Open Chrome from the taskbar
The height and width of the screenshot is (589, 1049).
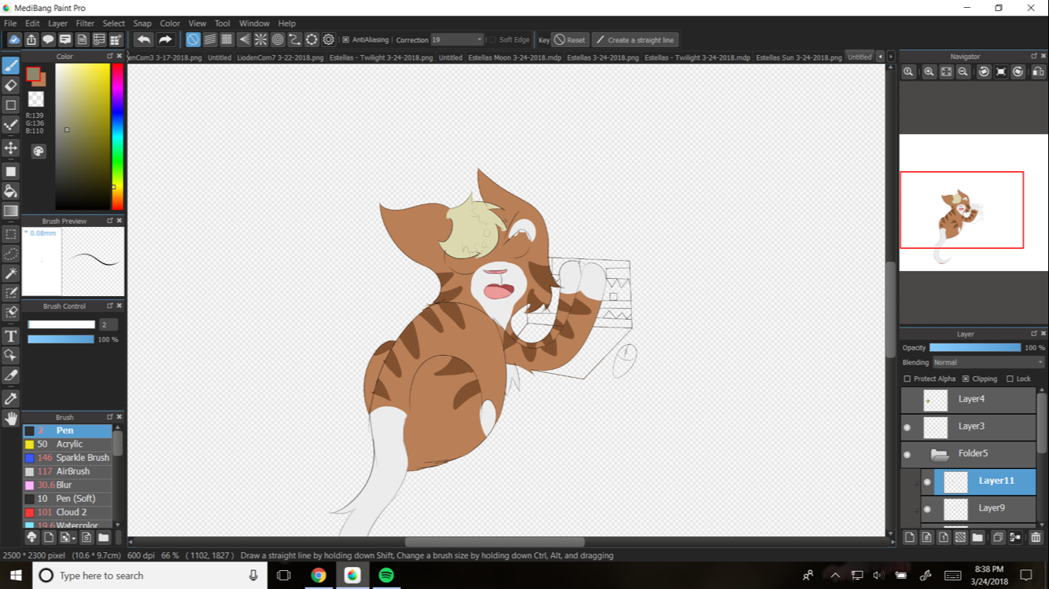tap(318, 575)
